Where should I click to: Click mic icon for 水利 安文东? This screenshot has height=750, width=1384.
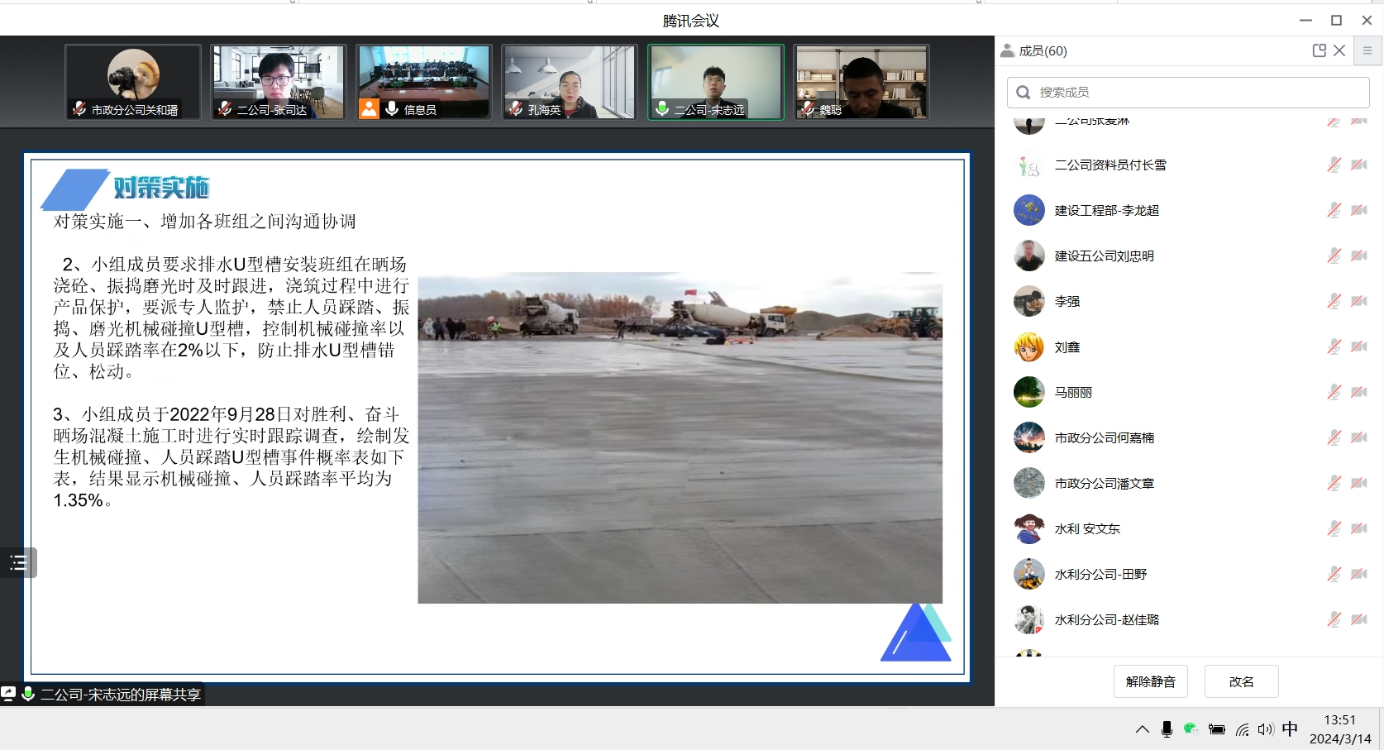(1334, 528)
